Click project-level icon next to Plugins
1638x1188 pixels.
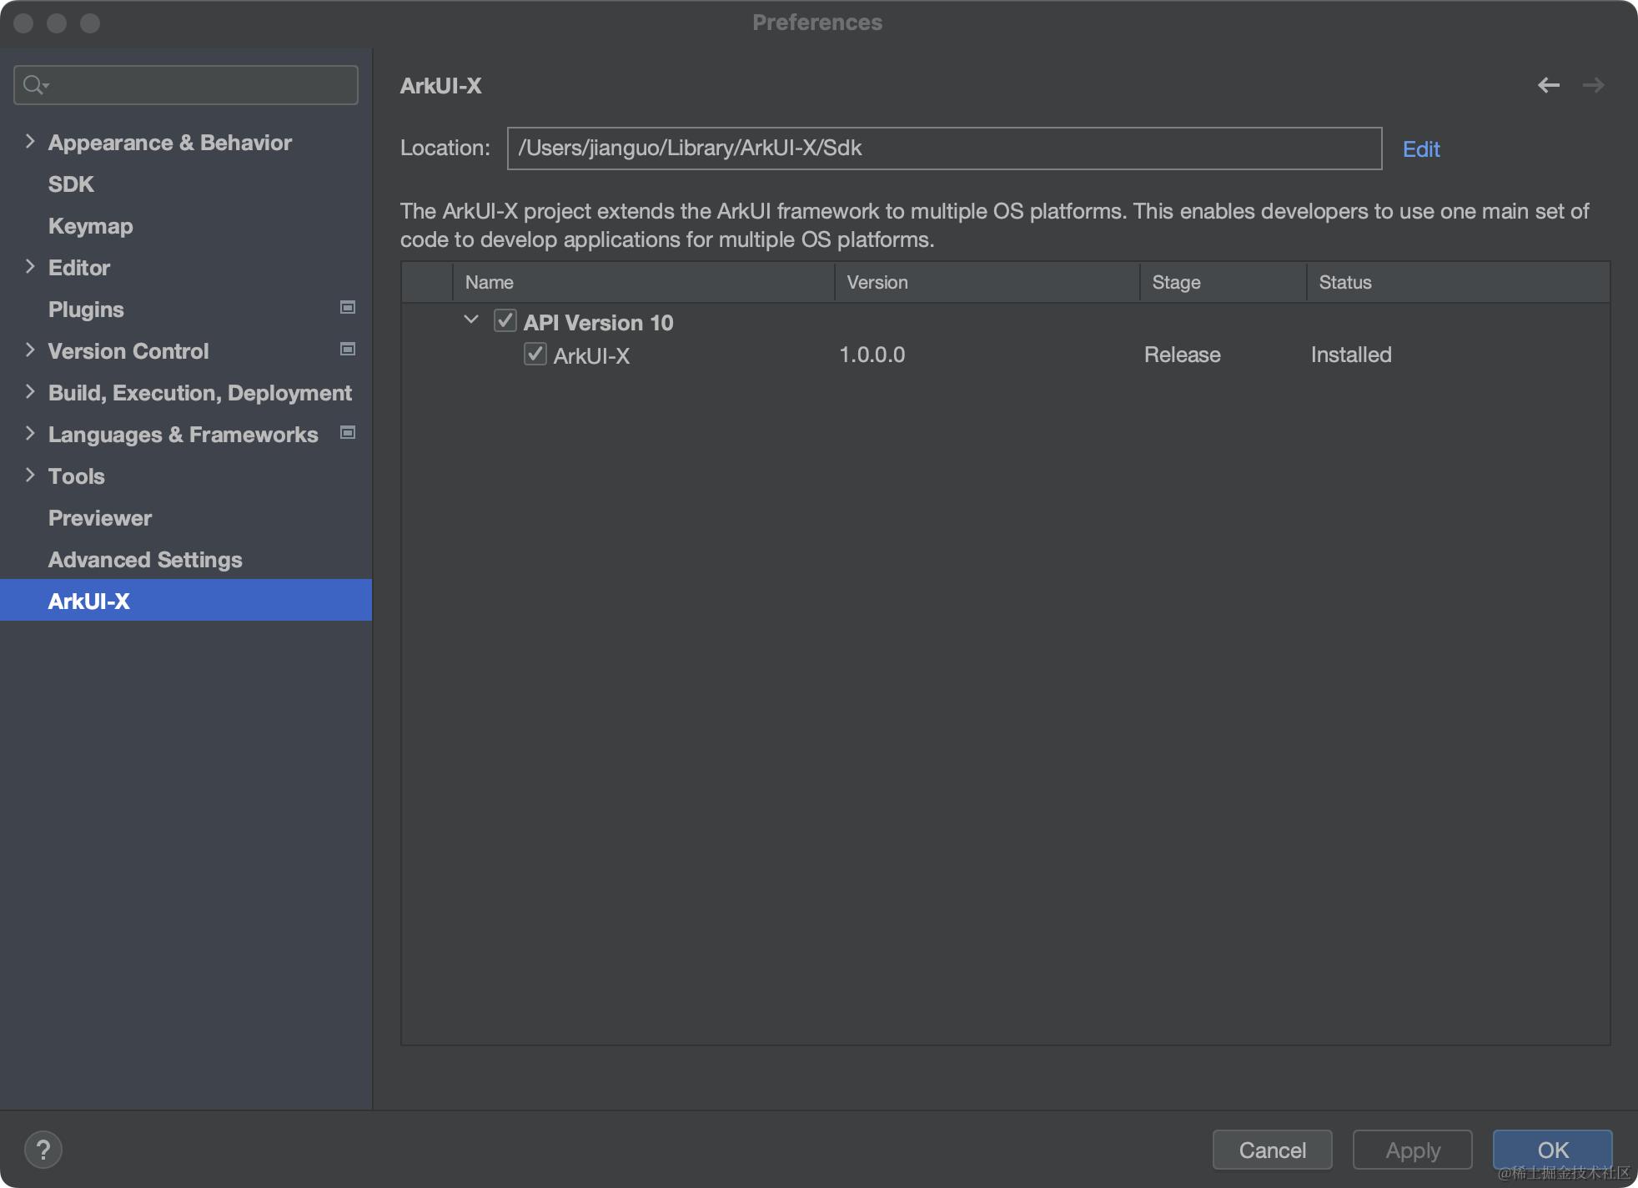click(348, 308)
